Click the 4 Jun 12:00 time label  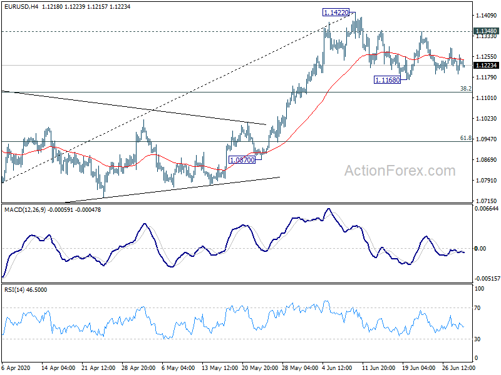pyautogui.click(x=337, y=367)
